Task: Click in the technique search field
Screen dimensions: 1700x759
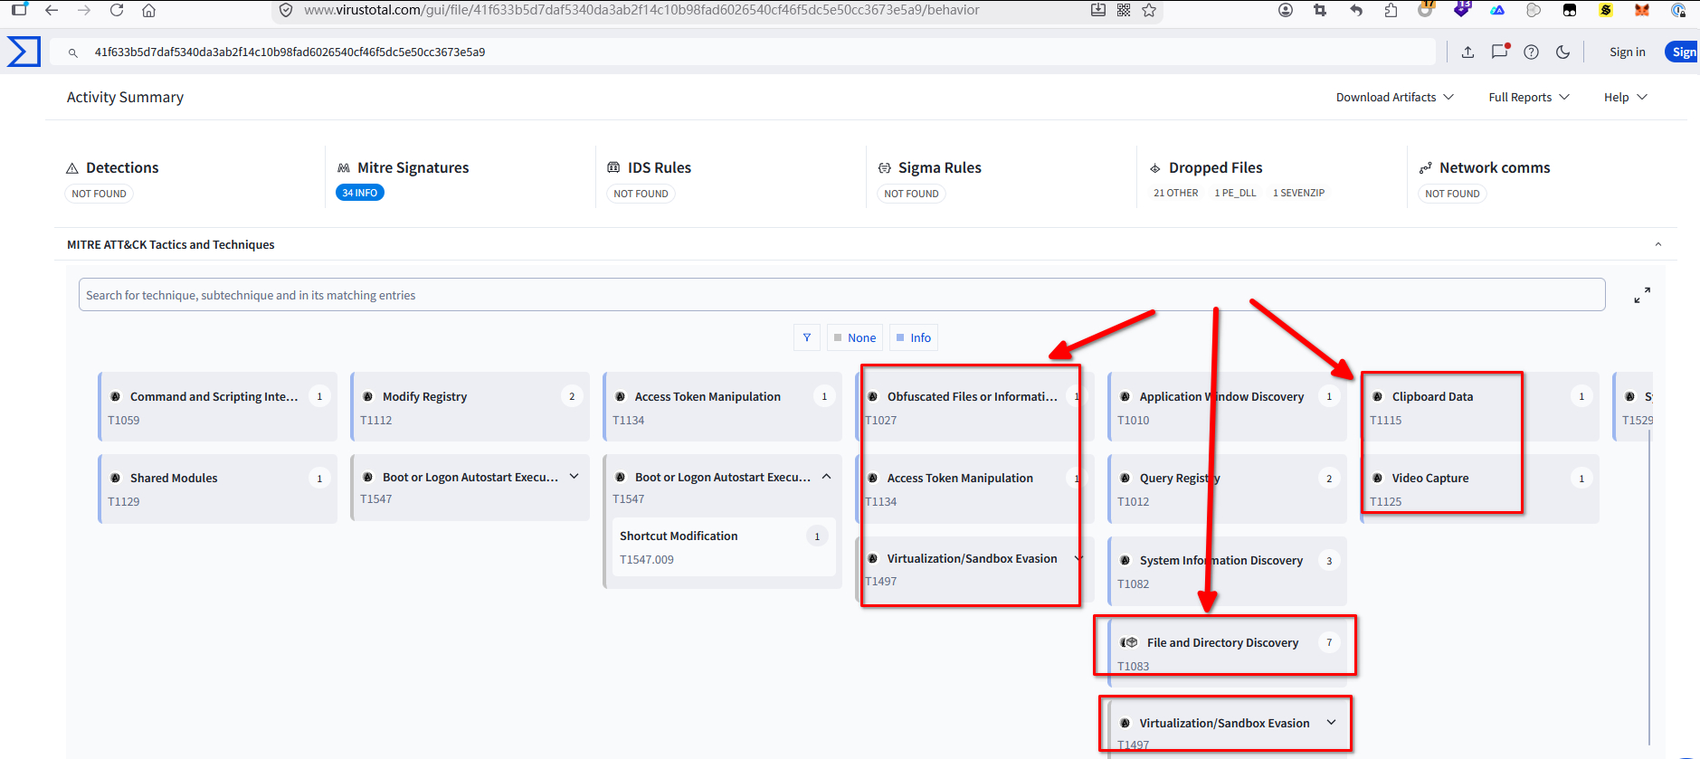Action: tap(841, 295)
